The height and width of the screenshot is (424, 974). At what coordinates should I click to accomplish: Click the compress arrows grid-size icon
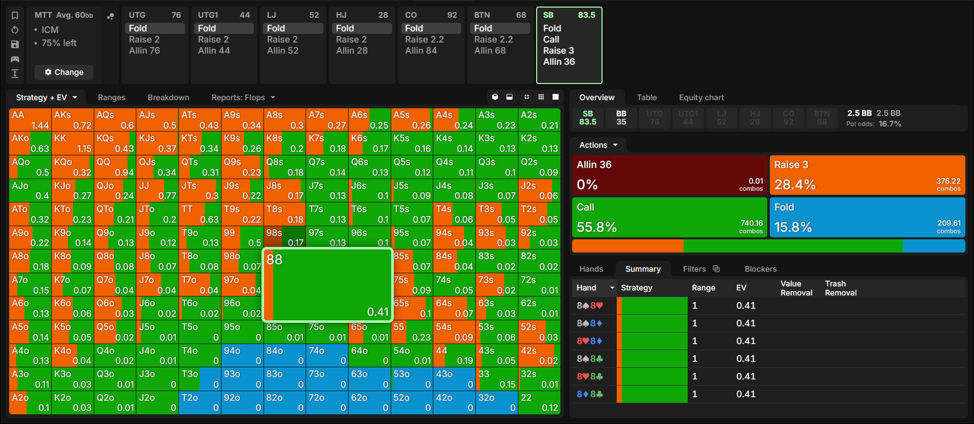pos(527,97)
